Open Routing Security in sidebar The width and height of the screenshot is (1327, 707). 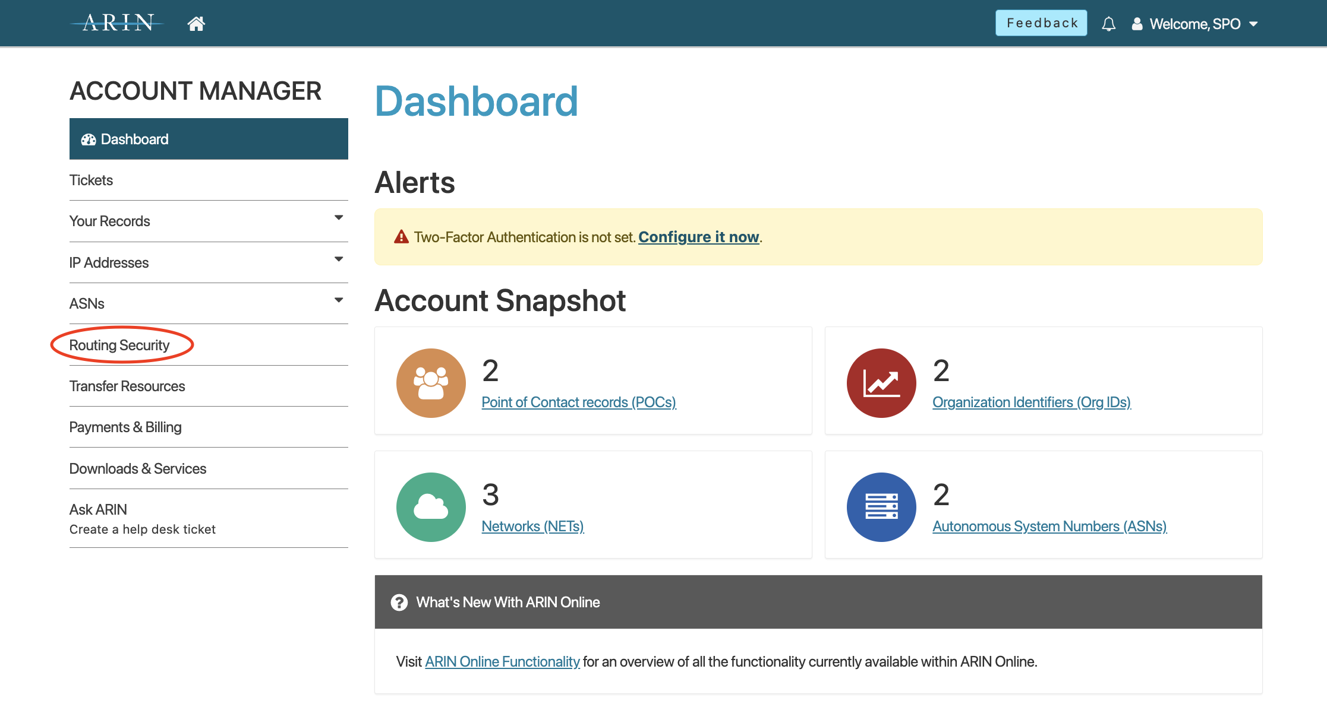pyautogui.click(x=119, y=345)
